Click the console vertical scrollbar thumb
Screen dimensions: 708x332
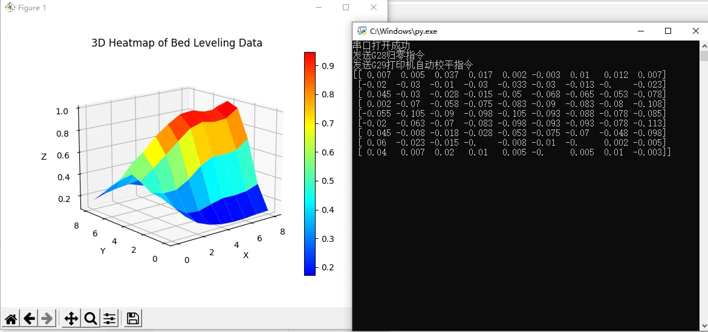[704, 56]
